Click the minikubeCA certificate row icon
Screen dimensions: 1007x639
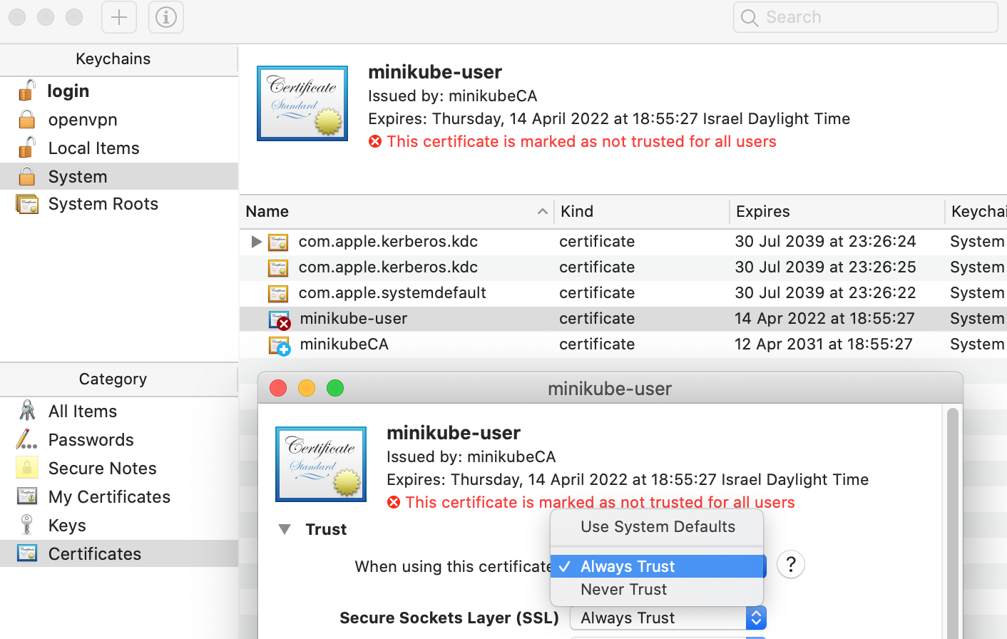279,345
